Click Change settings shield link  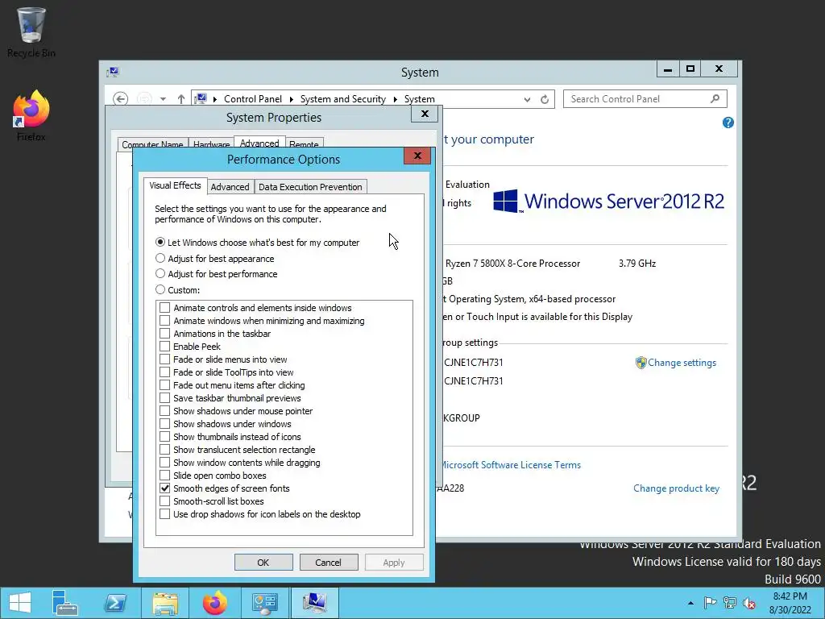coord(676,363)
